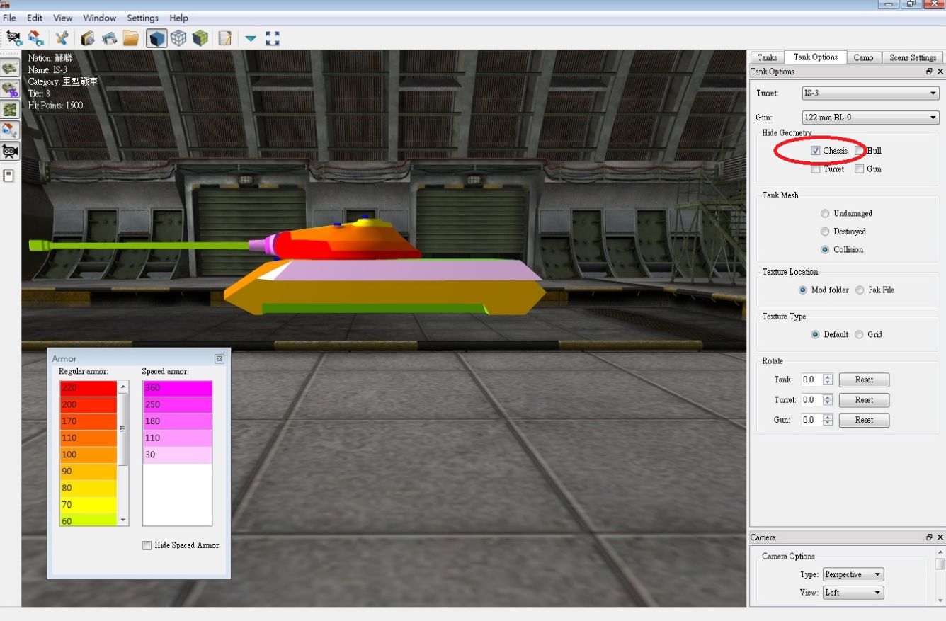946x621 pixels.
Task: Enable the Turret hide geometry checkbox
Action: pyautogui.click(x=815, y=169)
